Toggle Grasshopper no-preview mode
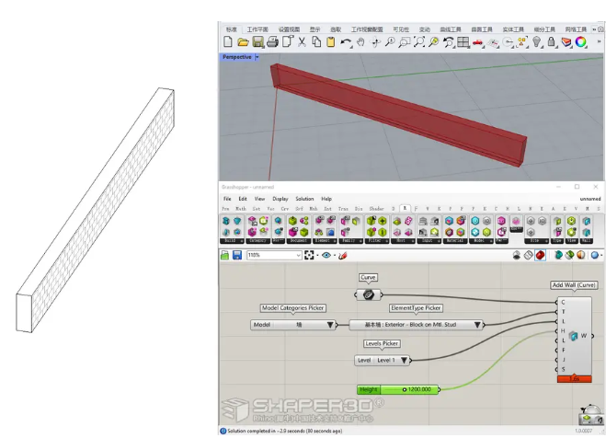The height and width of the screenshot is (438, 606). (x=516, y=255)
